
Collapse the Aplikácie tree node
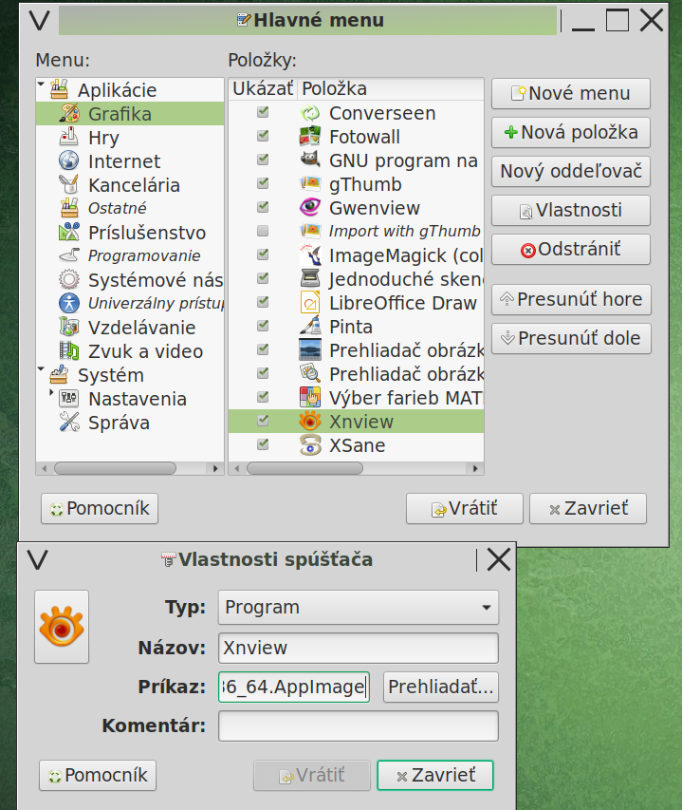click(42, 86)
